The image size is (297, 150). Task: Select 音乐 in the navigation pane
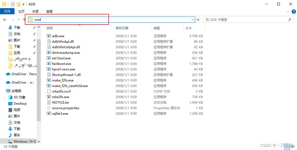tap(14, 135)
